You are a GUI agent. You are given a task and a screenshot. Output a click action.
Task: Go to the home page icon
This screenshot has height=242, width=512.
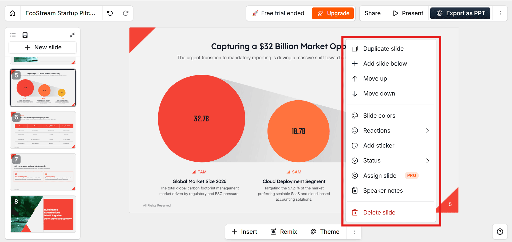point(13,13)
